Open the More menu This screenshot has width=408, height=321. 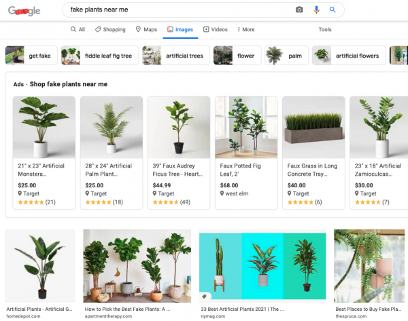tap(246, 29)
